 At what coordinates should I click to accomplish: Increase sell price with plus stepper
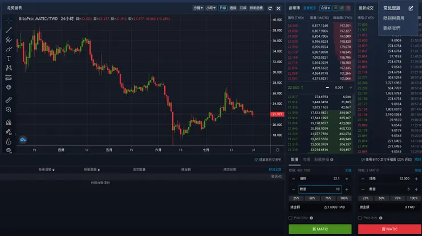(x=416, y=178)
